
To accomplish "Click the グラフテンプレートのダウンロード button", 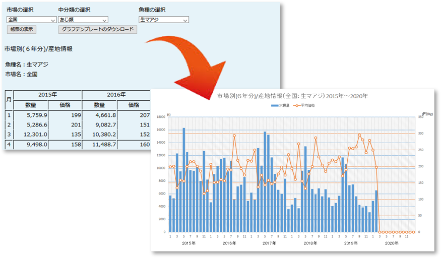I will (x=98, y=30).
